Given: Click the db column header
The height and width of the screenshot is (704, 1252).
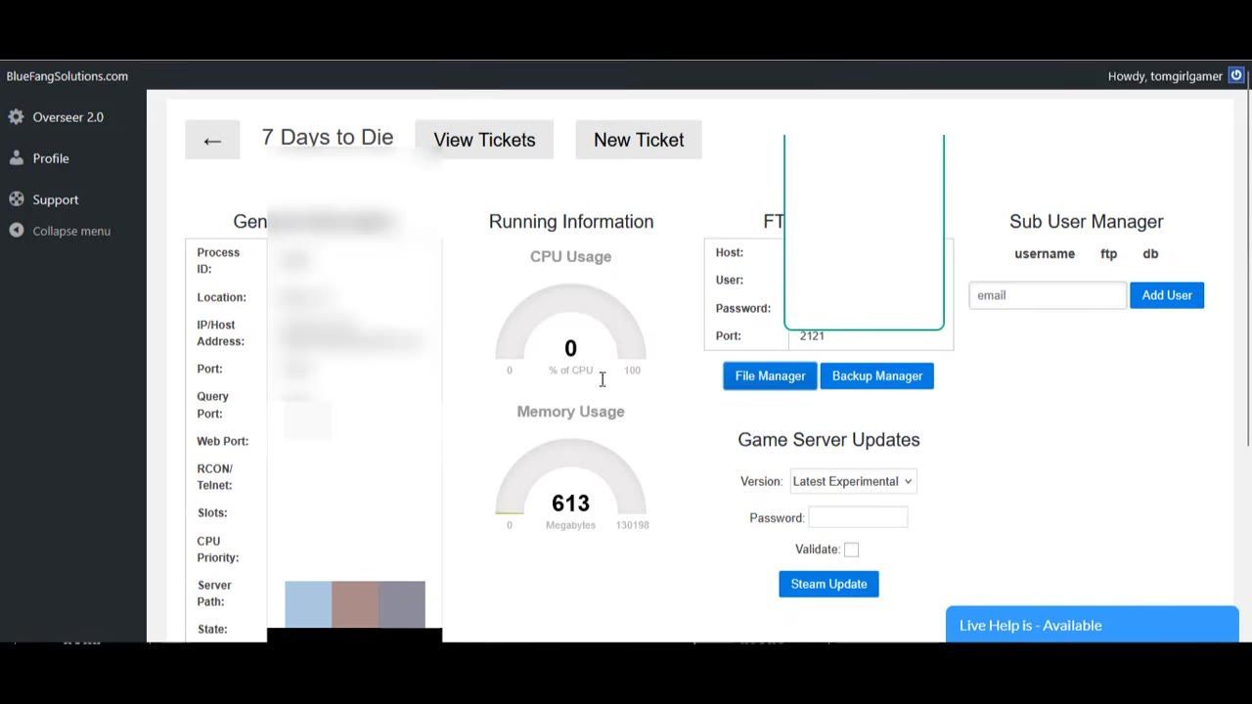Looking at the screenshot, I should (1150, 254).
